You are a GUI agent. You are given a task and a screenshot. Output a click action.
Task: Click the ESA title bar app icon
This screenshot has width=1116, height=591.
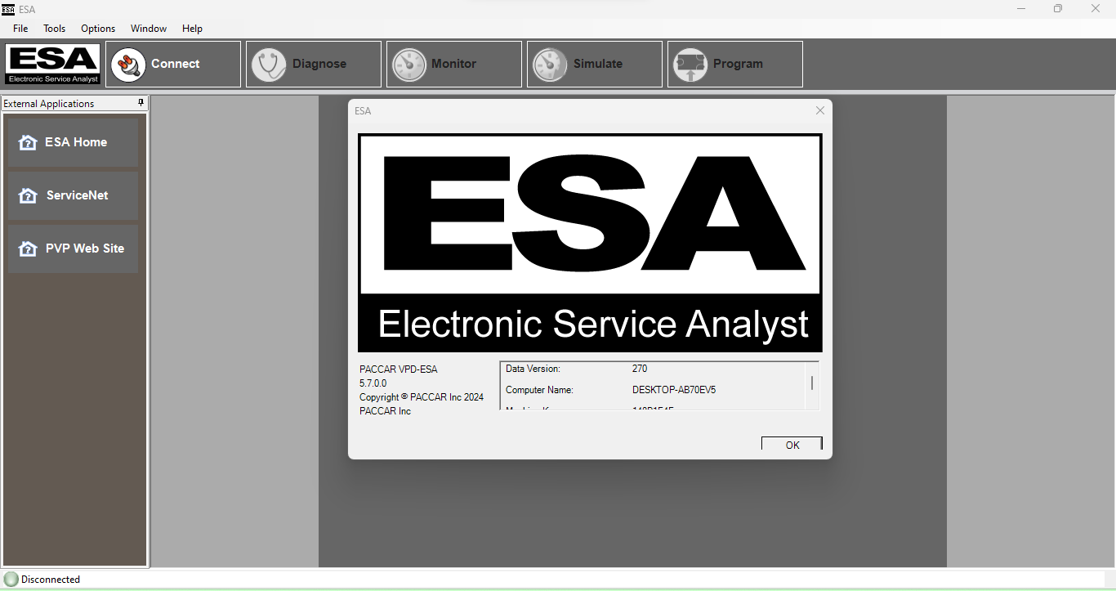click(x=8, y=9)
